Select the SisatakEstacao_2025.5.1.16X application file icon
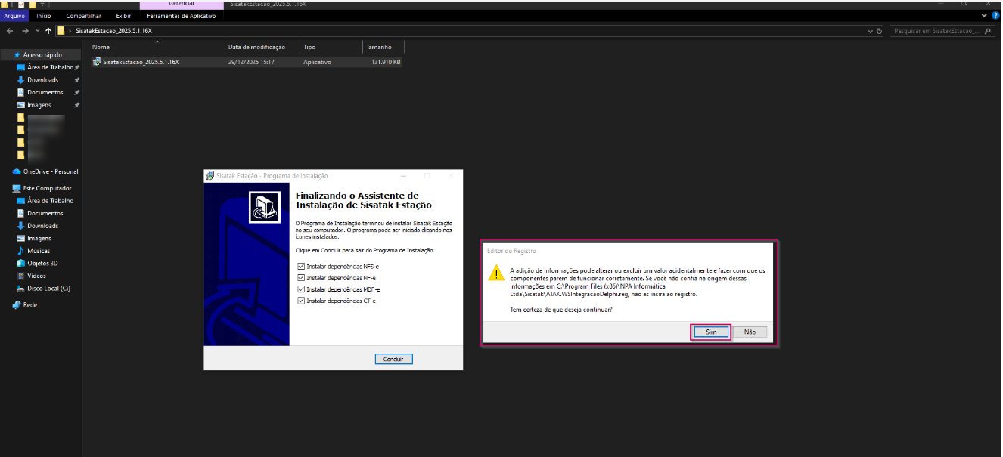 pos(97,62)
